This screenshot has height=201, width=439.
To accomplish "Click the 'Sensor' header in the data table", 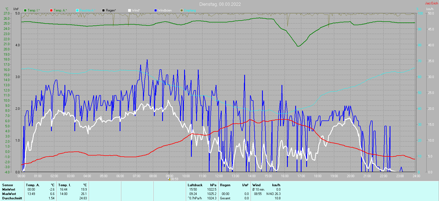I will (8, 185).
